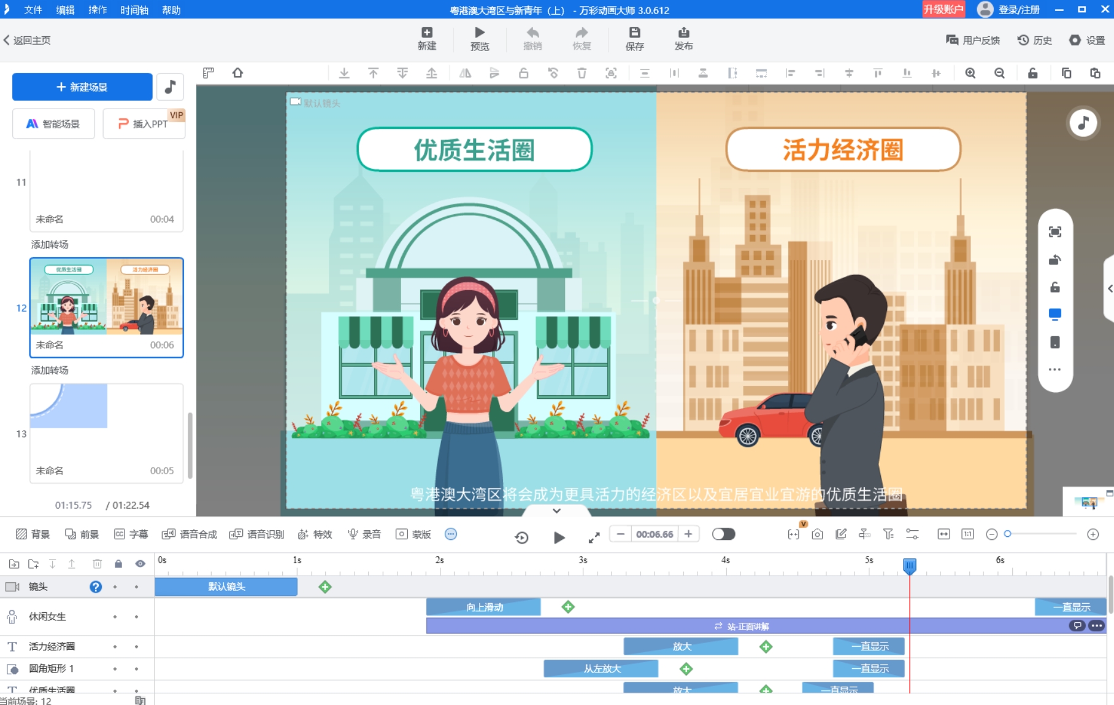
Task: Open the 帮助 menu
Action: pyautogui.click(x=171, y=10)
